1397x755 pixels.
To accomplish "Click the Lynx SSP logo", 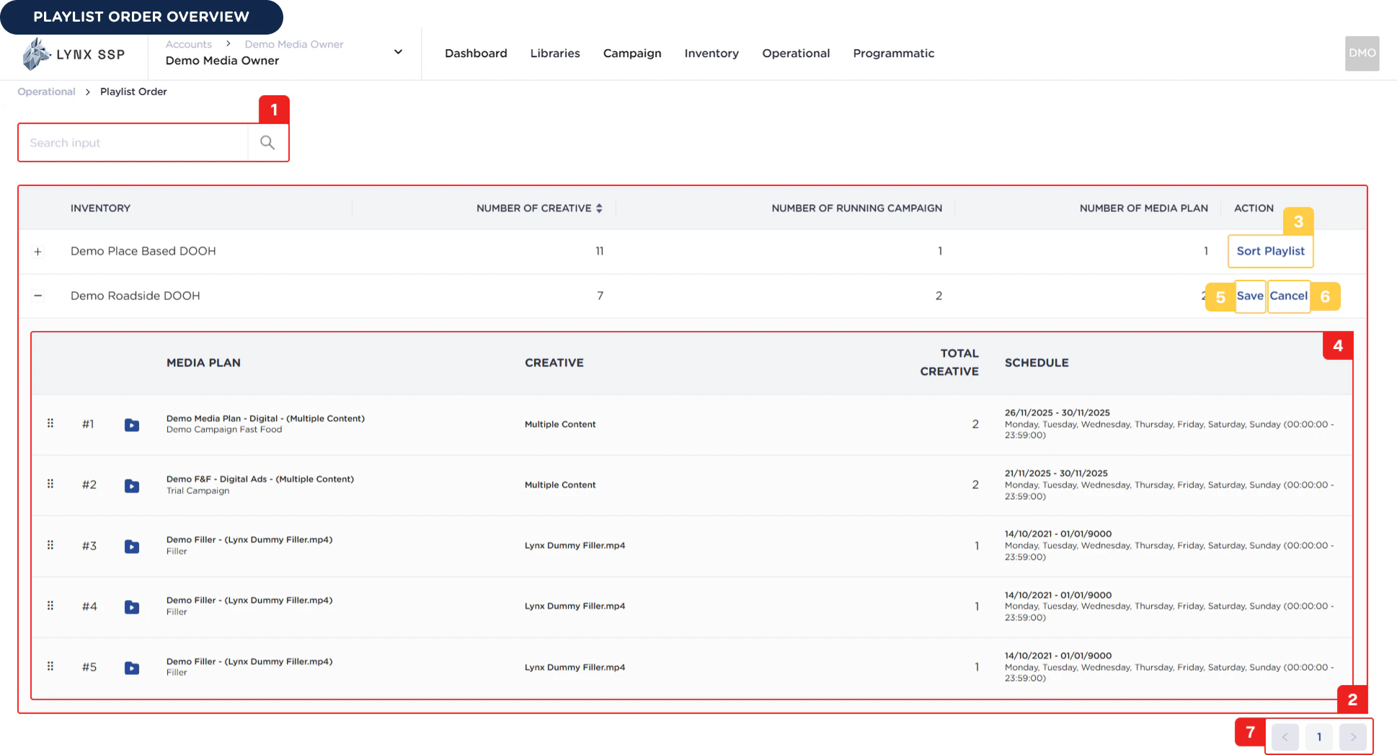I will 74,54.
